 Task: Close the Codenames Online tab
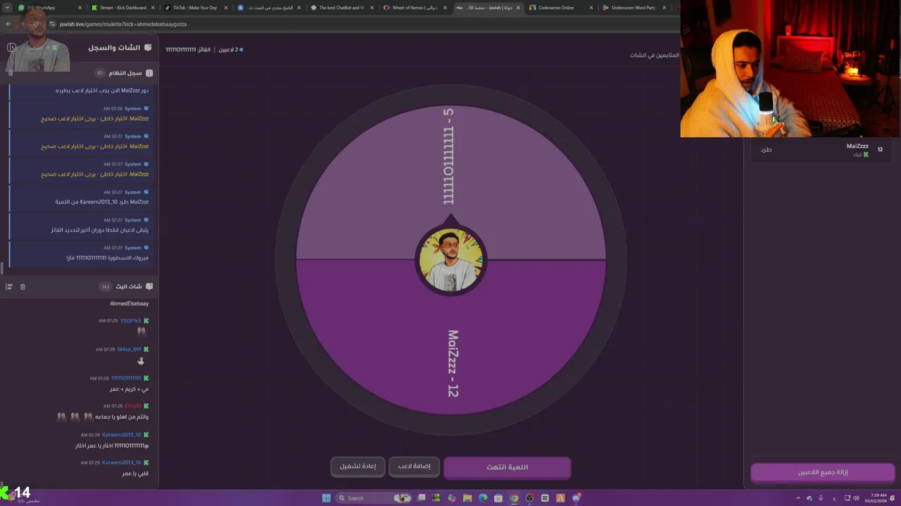(x=591, y=8)
